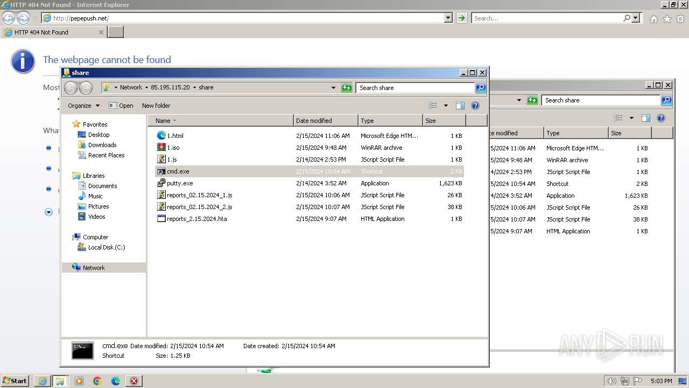Viewport: 689px width, 388px height.
Task: Open the Organize menu
Action: tap(83, 106)
